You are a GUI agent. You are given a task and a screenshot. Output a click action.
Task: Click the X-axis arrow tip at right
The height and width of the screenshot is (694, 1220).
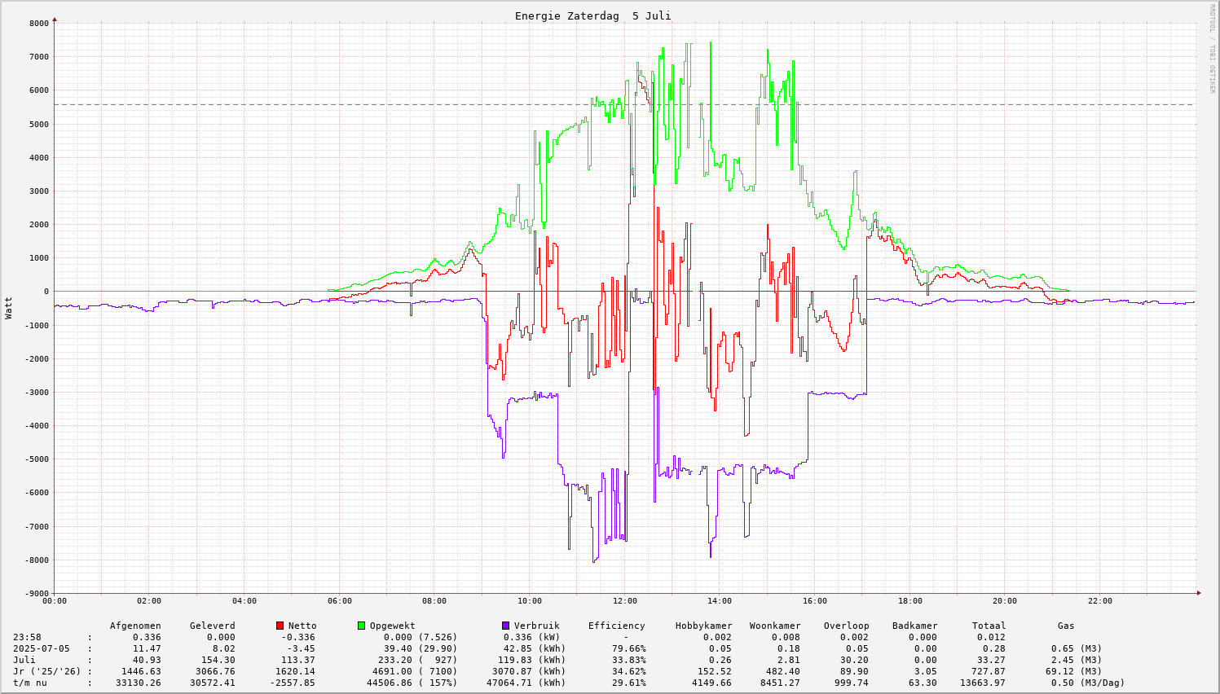pos(1198,593)
